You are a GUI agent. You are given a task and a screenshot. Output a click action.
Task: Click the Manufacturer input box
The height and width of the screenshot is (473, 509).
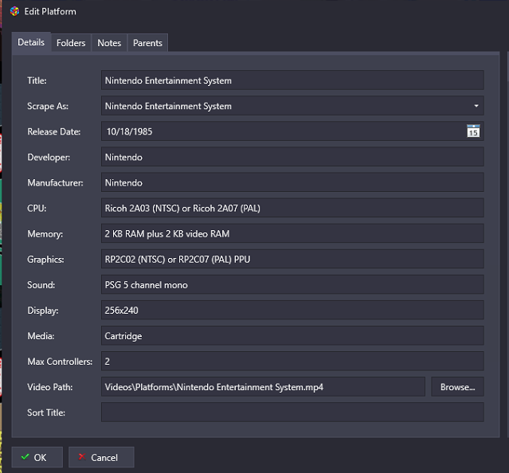tap(292, 182)
